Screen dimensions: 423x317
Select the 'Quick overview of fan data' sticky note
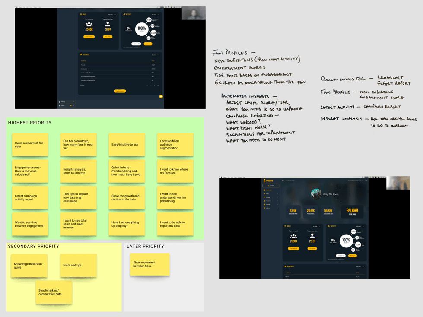[30, 145]
